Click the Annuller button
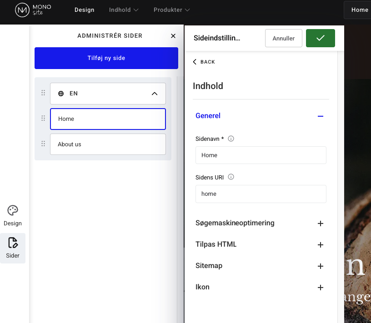 click(283, 38)
